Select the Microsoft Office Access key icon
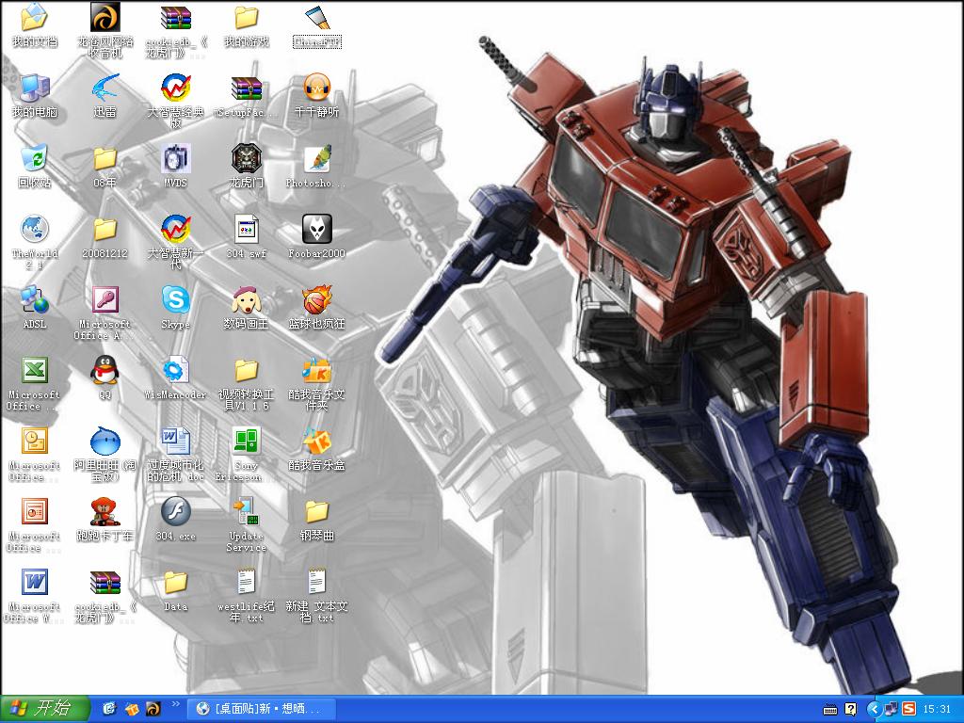 105,300
